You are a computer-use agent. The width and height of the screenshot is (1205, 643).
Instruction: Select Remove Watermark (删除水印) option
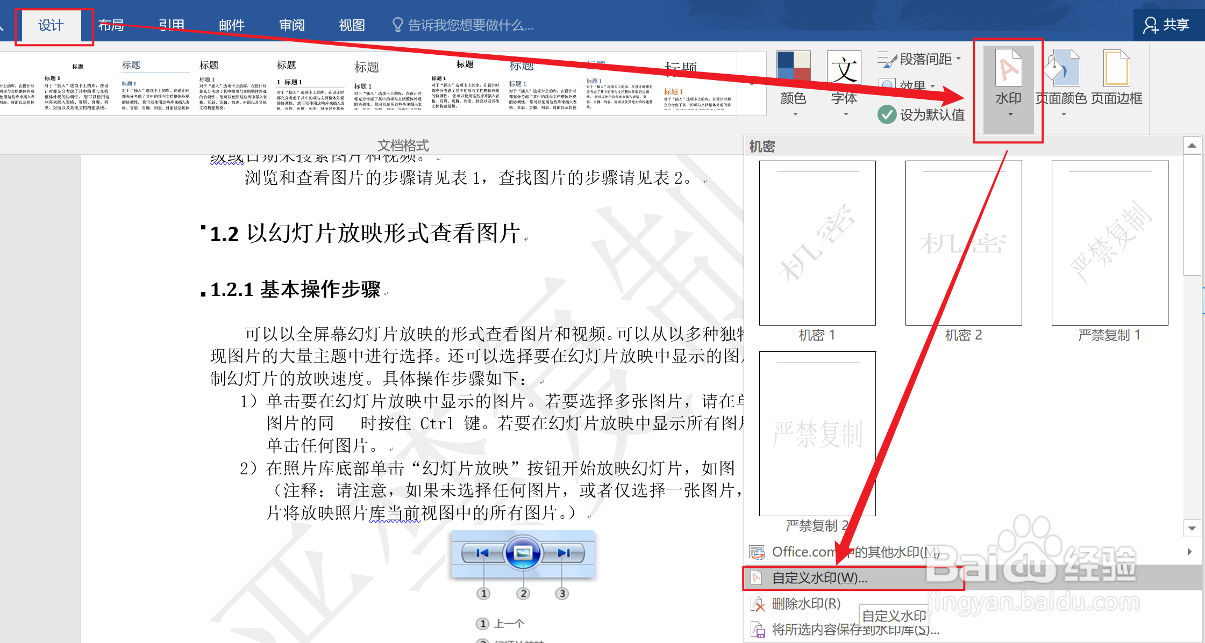(x=805, y=604)
